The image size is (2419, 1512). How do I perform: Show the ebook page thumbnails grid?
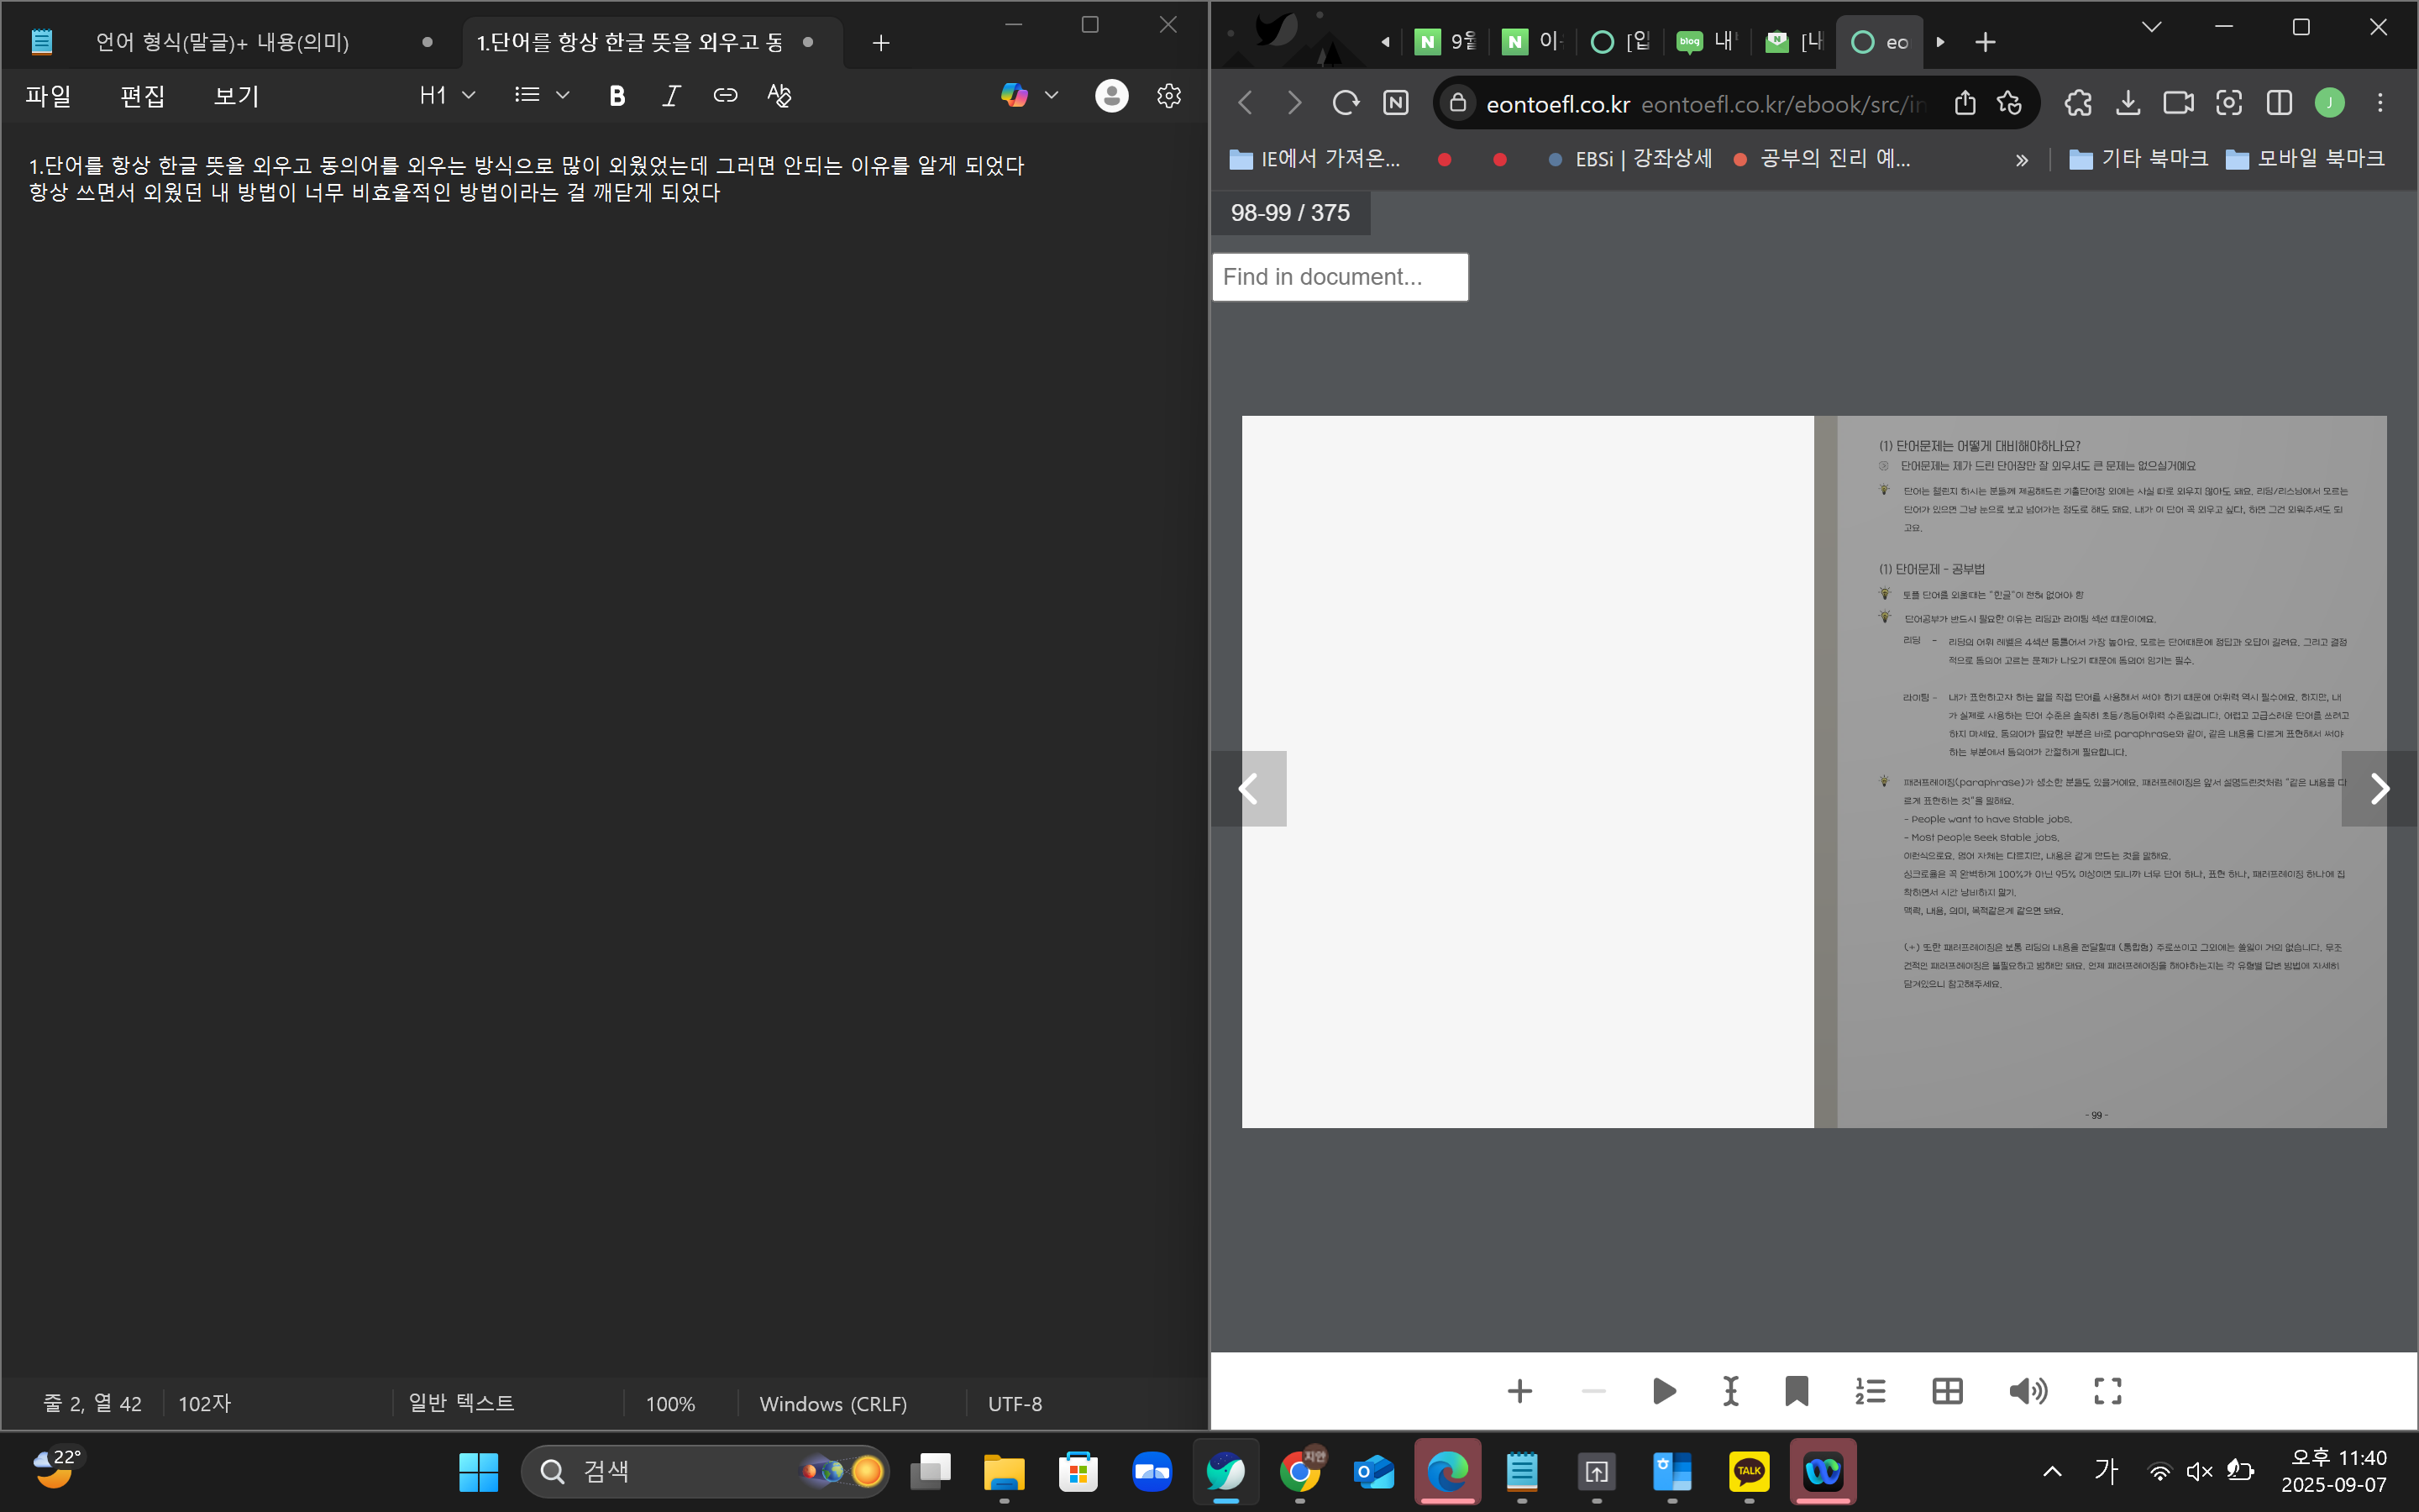click(x=1947, y=1391)
